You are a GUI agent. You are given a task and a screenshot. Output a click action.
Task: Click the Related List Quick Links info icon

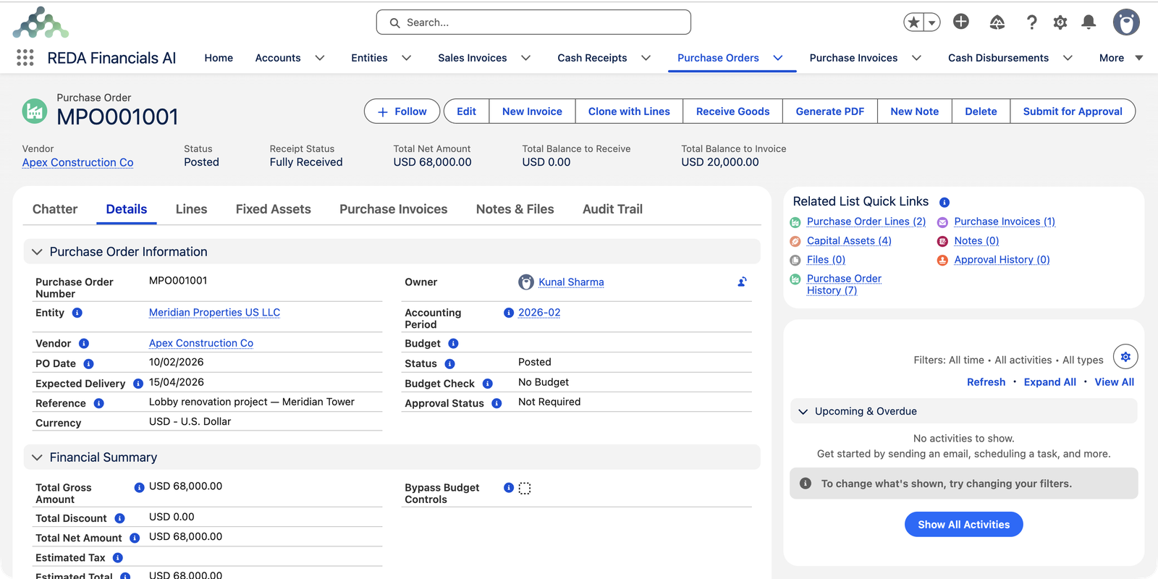(x=944, y=203)
